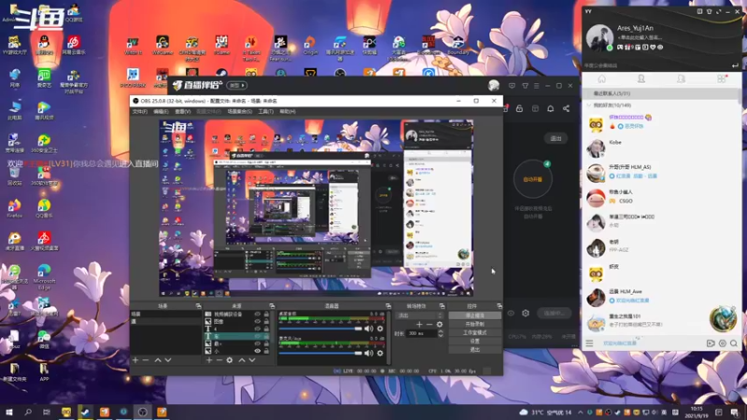The image size is (747, 420).
Task: Click 自动开播 circle button in 直播伴侣
Action: pyautogui.click(x=532, y=179)
